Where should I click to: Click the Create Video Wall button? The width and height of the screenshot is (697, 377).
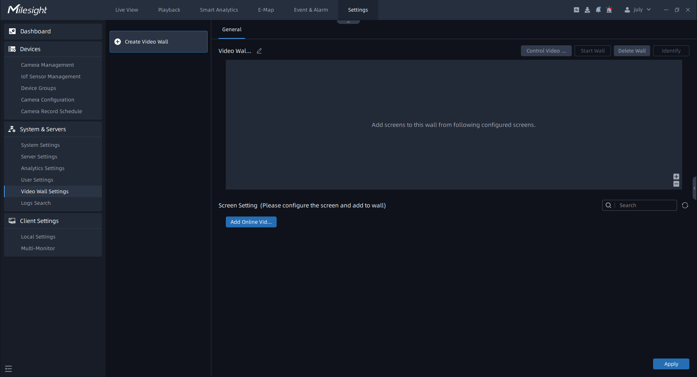point(159,42)
